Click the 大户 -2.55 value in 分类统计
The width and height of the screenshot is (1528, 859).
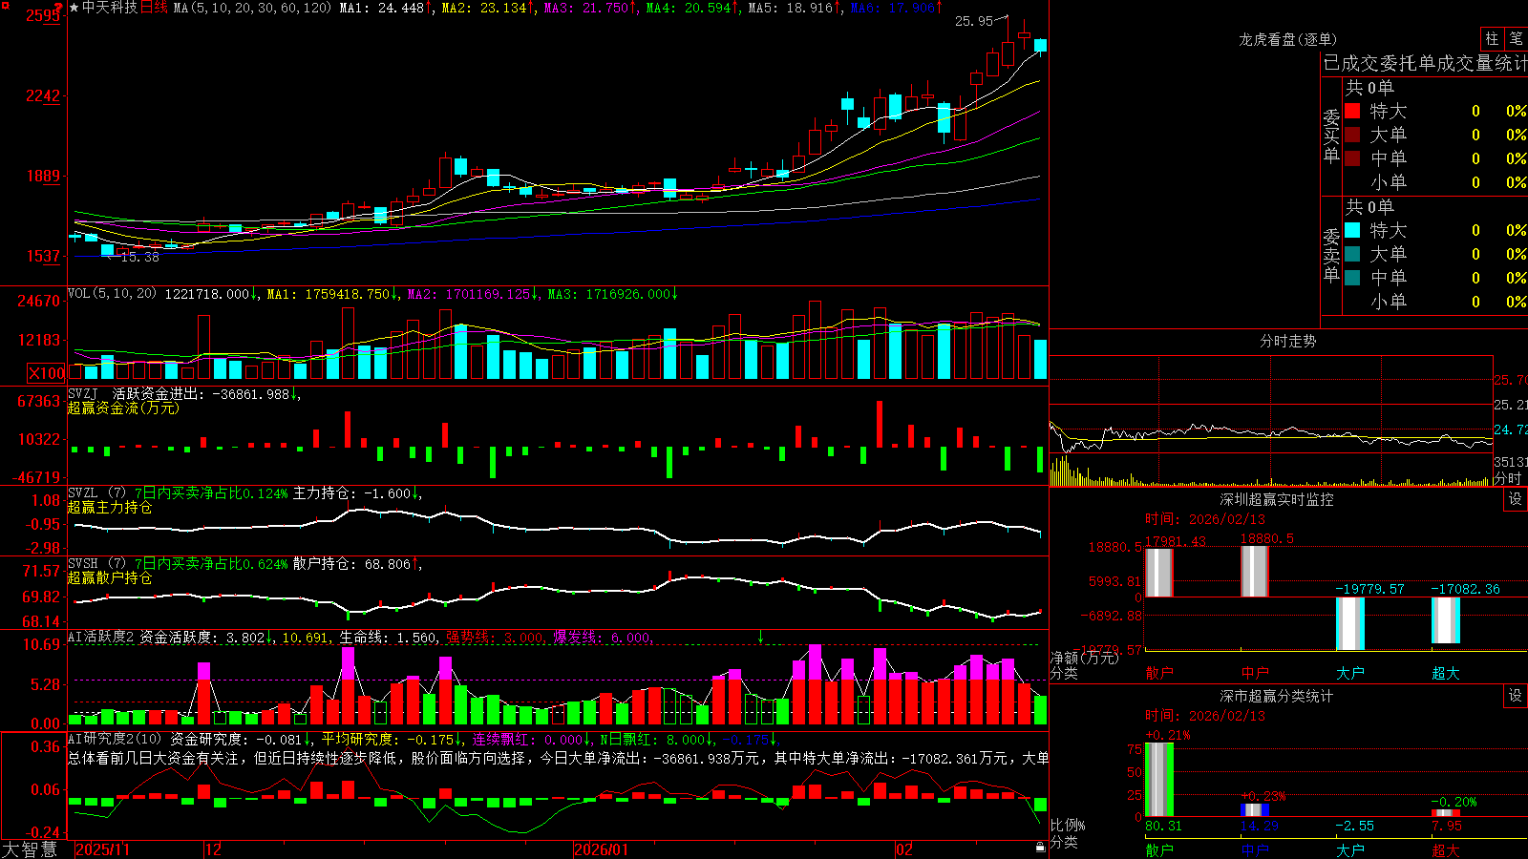click(1355, 826)
